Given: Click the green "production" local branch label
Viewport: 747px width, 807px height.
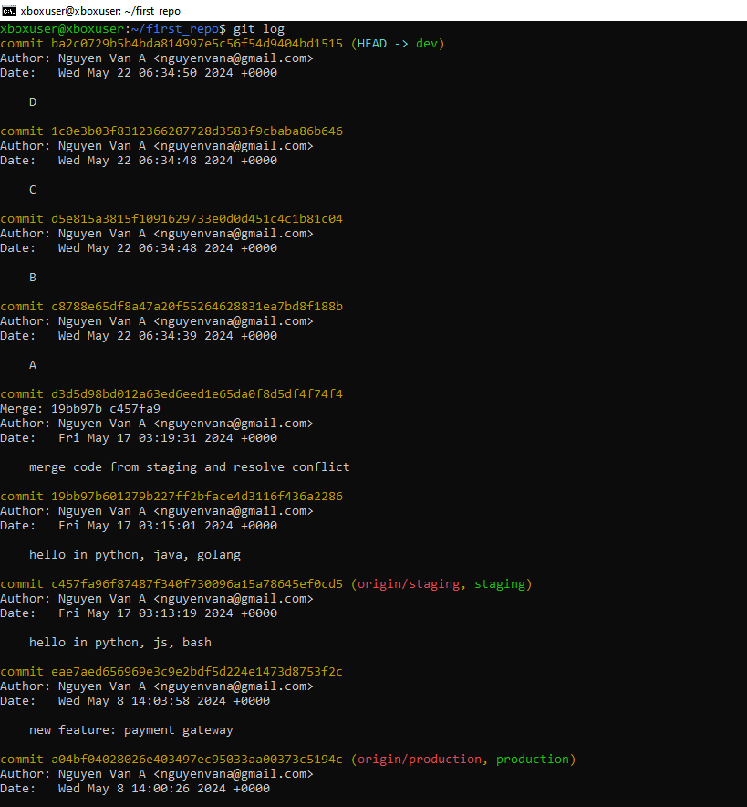Looking at the screenshot, I should [533, 760].
